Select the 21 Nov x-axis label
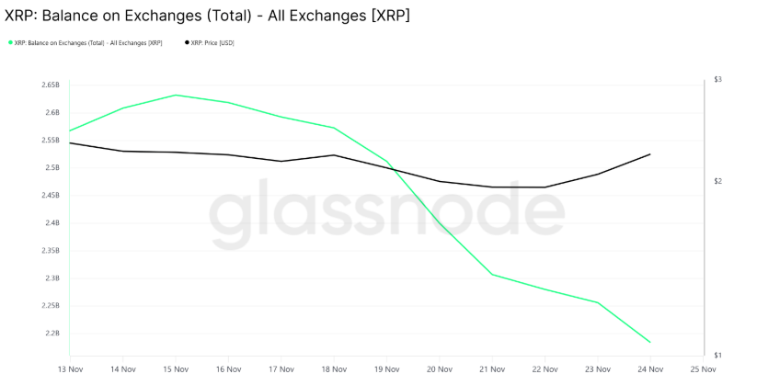 [x=492, y=369]
